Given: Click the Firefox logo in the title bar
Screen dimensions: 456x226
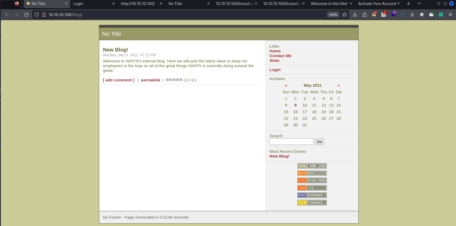Looking at the screenshot, I should (17, 3).
